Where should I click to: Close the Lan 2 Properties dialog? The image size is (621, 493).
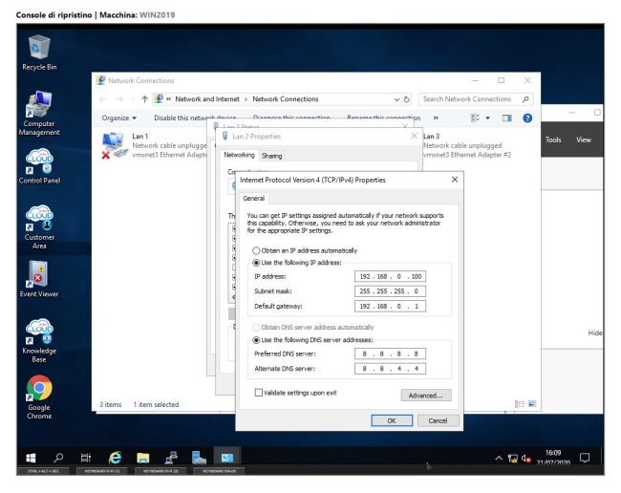414,137
